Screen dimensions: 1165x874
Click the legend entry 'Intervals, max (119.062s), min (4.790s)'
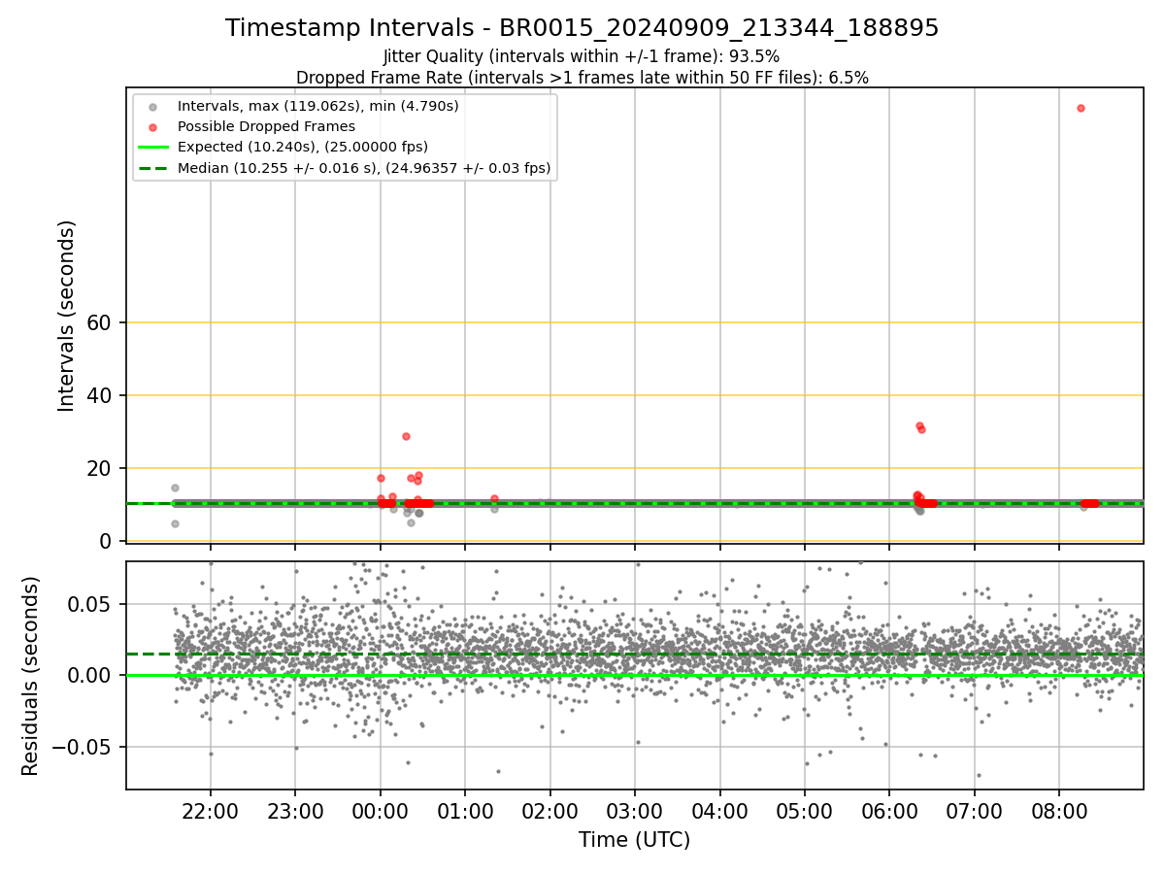(x=317, y=106)
